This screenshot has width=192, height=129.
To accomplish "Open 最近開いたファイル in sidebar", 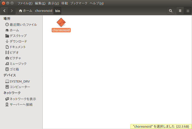I will click(23, 24).
